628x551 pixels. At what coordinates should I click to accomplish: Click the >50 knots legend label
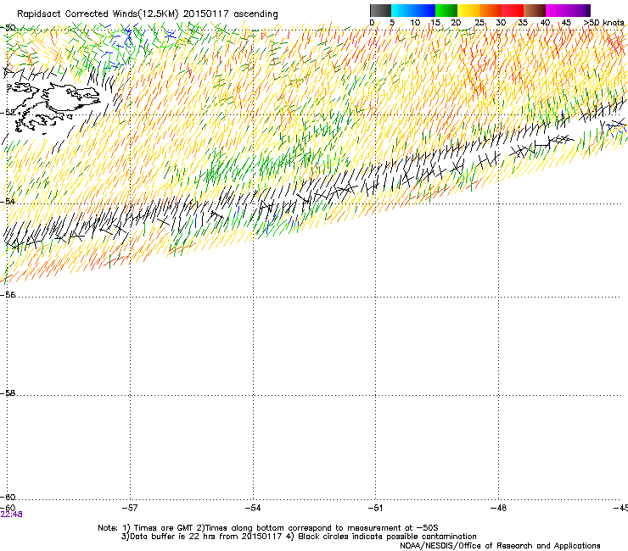[x=604, y=23]
